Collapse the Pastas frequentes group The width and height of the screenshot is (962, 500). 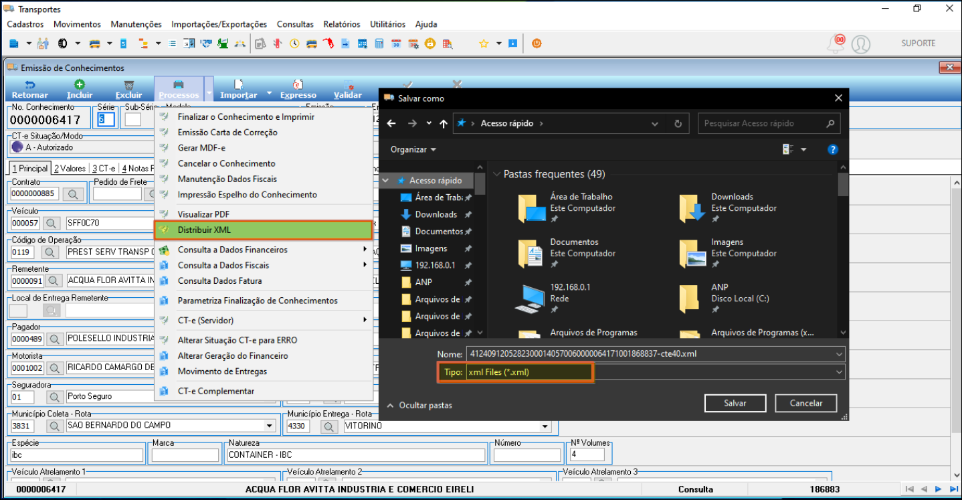pos(496,174)
